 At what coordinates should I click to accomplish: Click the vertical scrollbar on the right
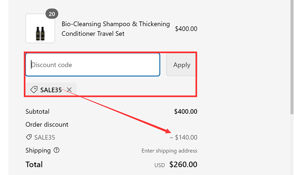(292, 57)
